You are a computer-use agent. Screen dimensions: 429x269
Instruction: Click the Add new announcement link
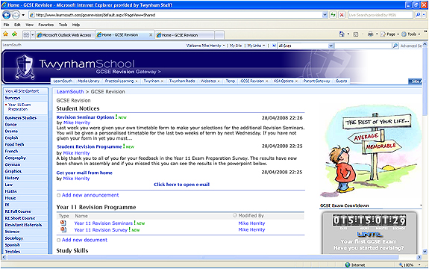[90, 195]
